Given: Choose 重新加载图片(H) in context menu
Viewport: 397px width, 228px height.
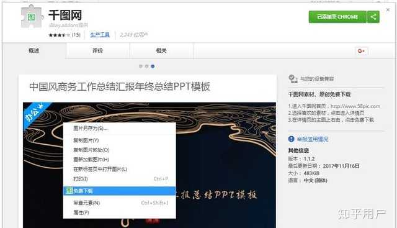Looking at the screenshot, I should 120,159.
